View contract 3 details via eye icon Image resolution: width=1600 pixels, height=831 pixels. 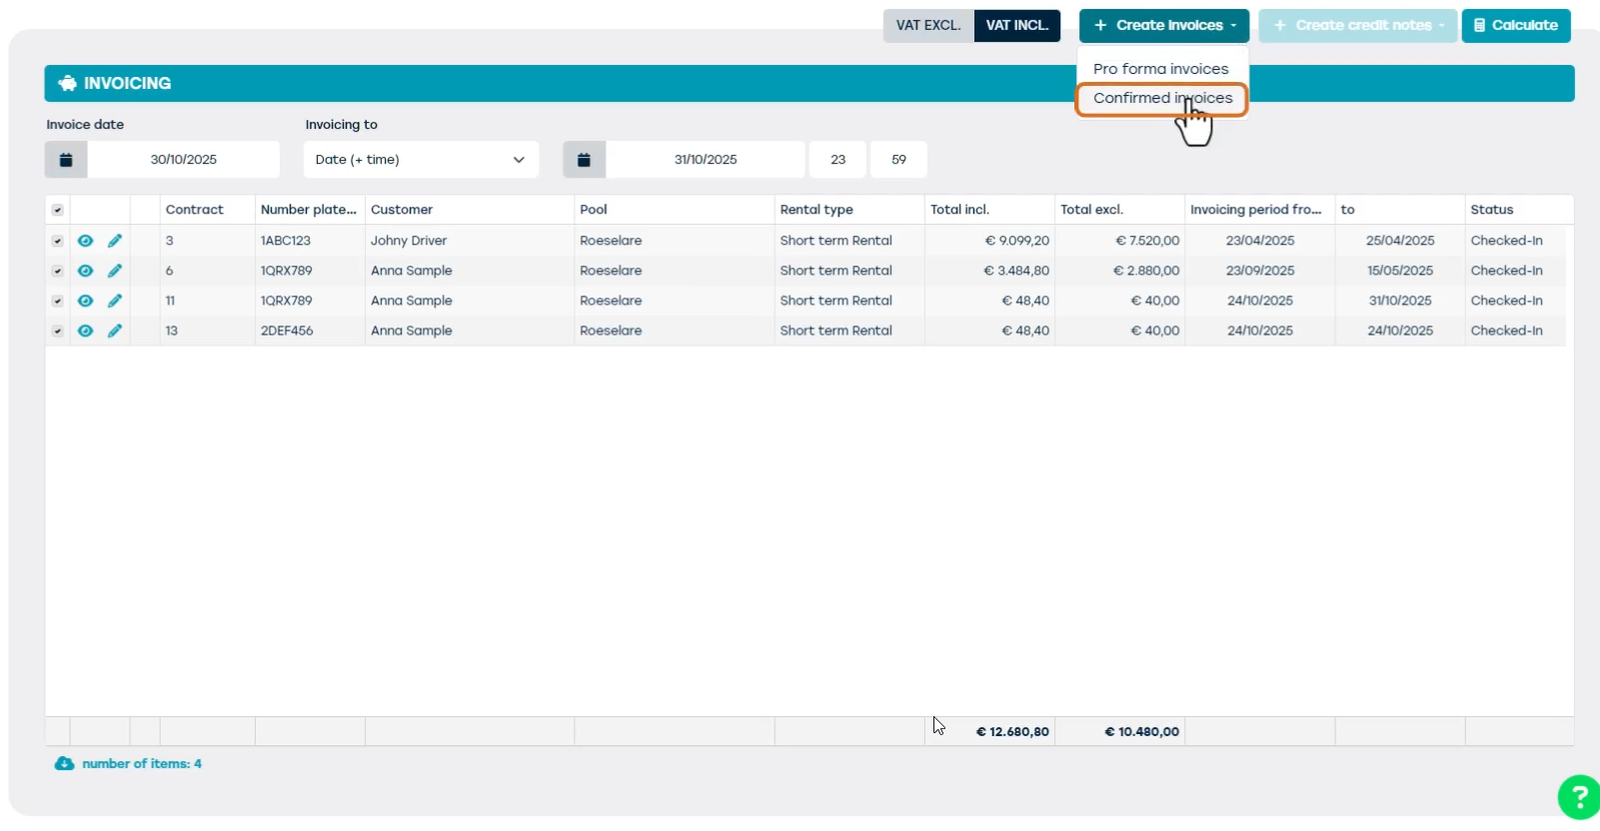pos(85,241)
